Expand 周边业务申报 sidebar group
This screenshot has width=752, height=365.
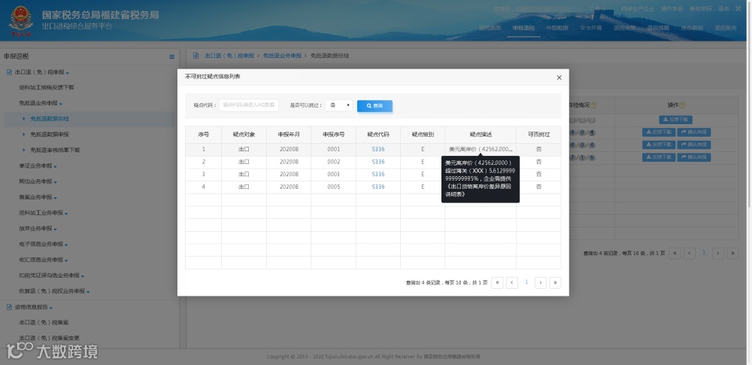click(x=38, y=181)
